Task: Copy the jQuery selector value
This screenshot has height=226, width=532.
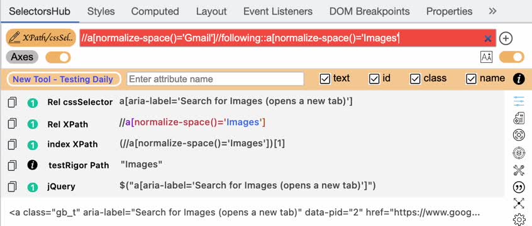Action: (12, 186)
